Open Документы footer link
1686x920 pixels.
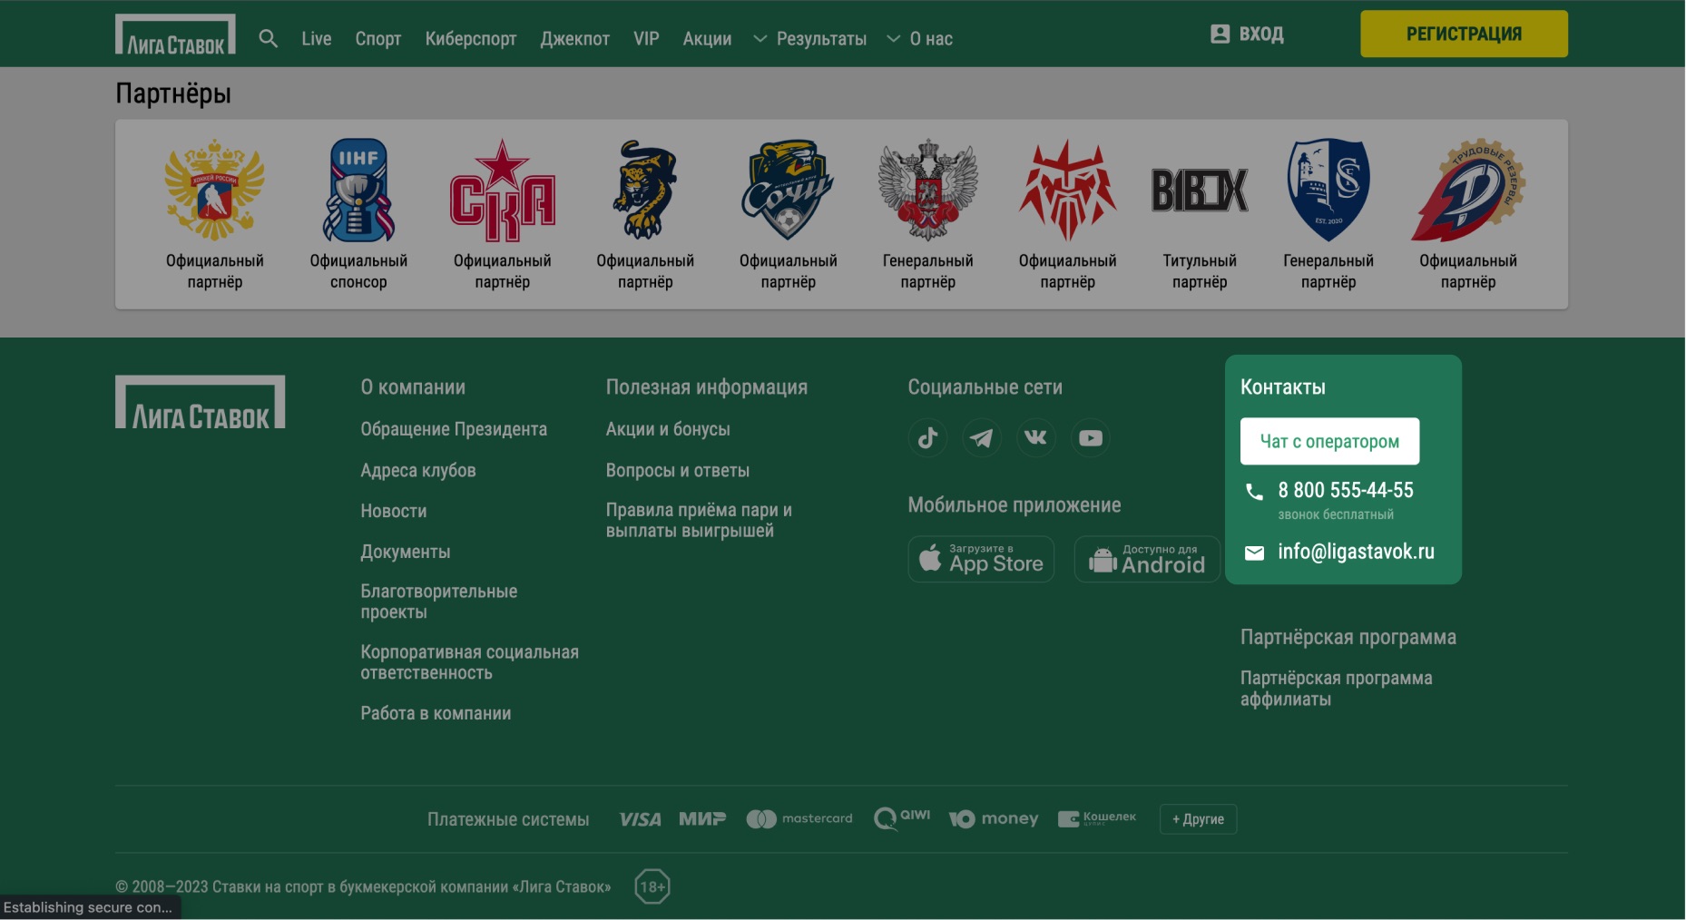click(406, 552)
